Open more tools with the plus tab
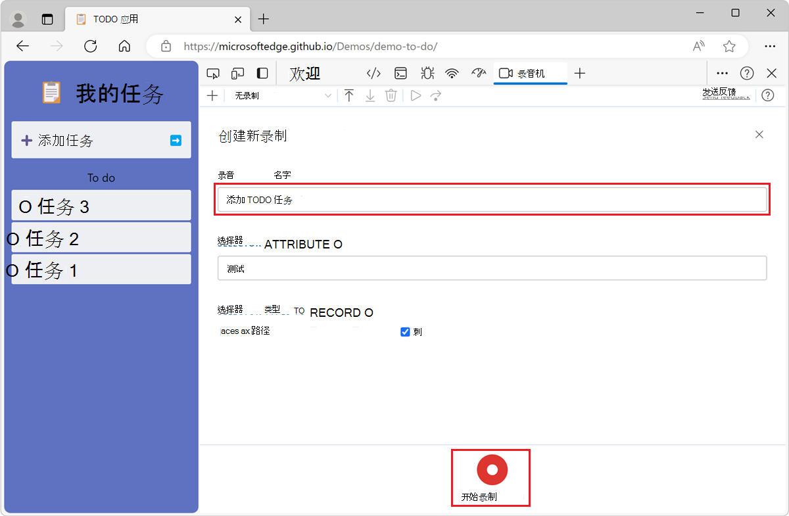This screenshot has width=789, height=516. tap(579, 73)
